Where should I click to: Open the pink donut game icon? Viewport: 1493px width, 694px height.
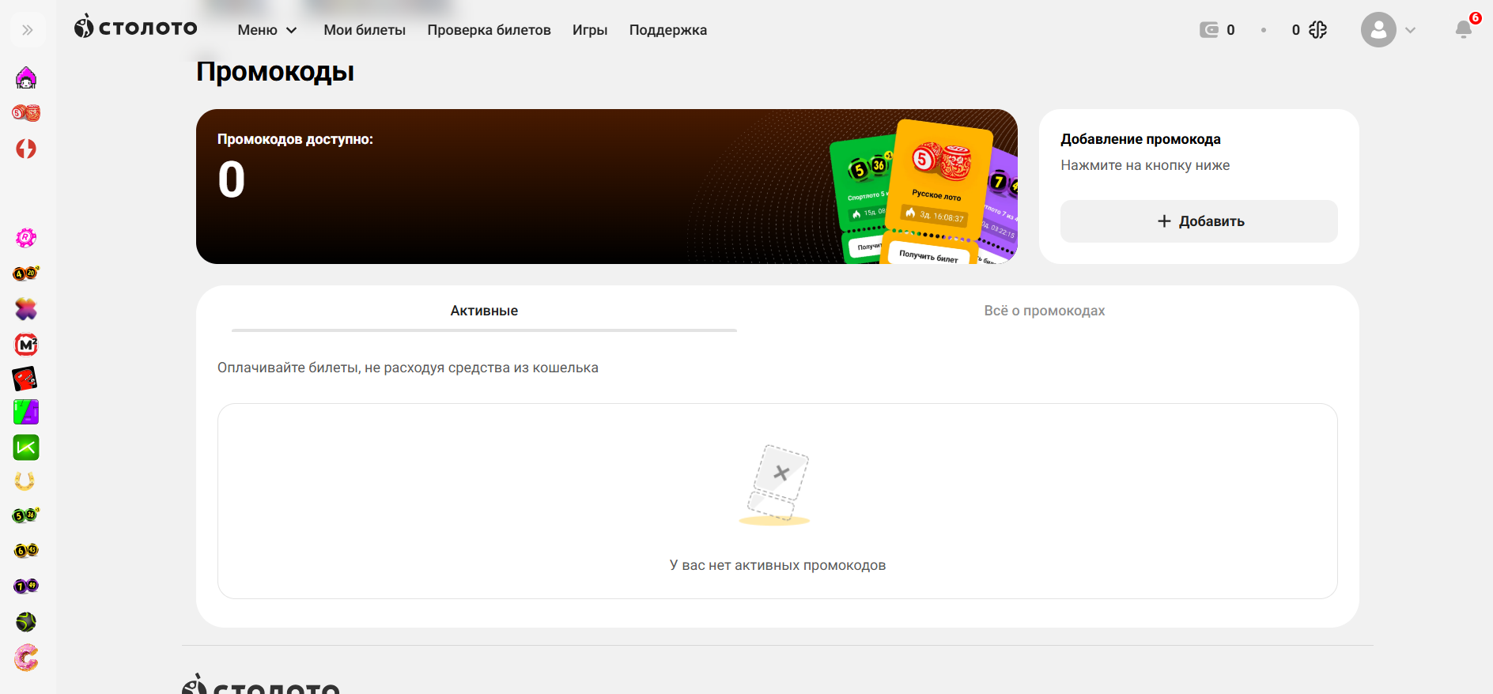[x=26, y=658]
